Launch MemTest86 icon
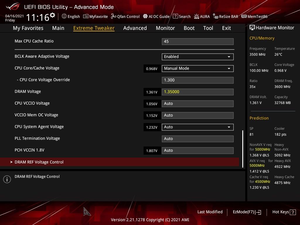This screenshot has width=300, height=225. point(244,16)
